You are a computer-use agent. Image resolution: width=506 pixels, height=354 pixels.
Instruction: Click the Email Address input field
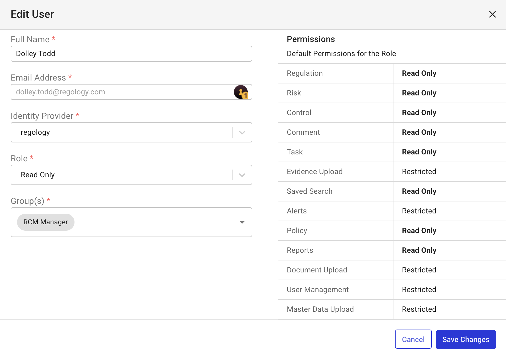[x=122, y=92]
